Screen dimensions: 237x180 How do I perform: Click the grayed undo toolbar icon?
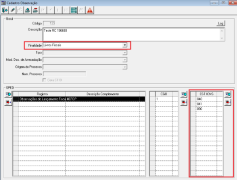coord(20,10)
